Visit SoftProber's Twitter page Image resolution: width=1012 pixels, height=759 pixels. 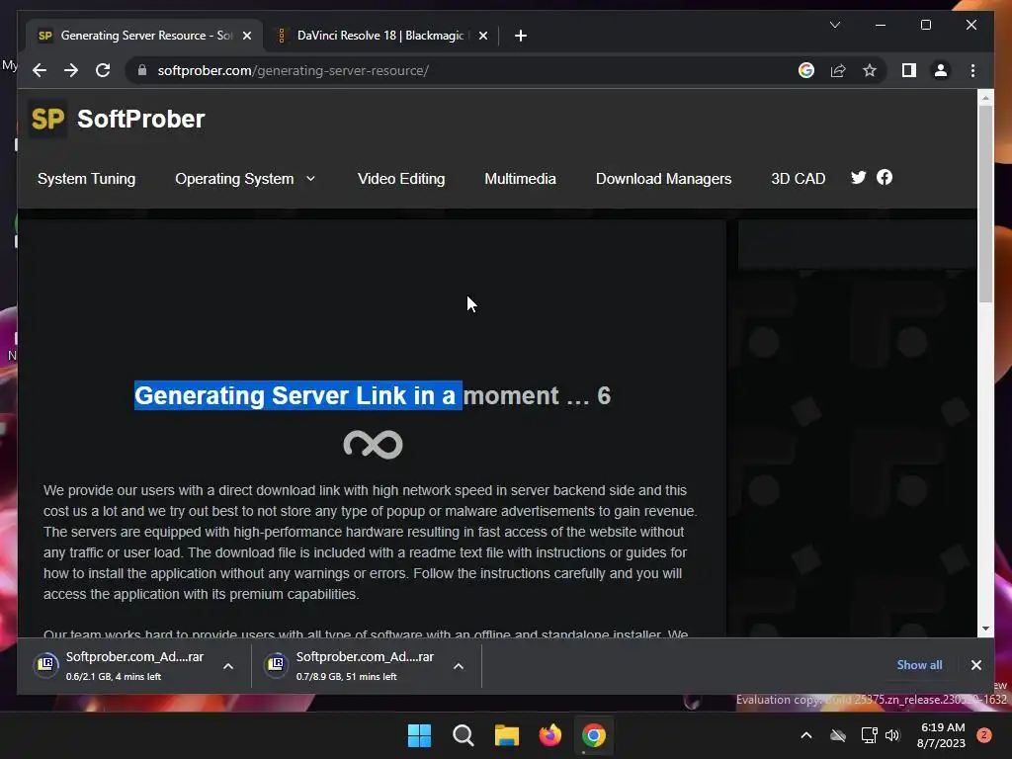click(x=858, y=178)
